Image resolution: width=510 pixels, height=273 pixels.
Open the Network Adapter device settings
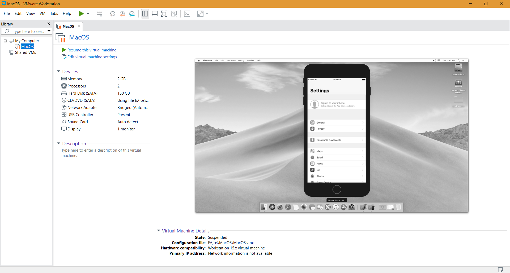[82, 108]
